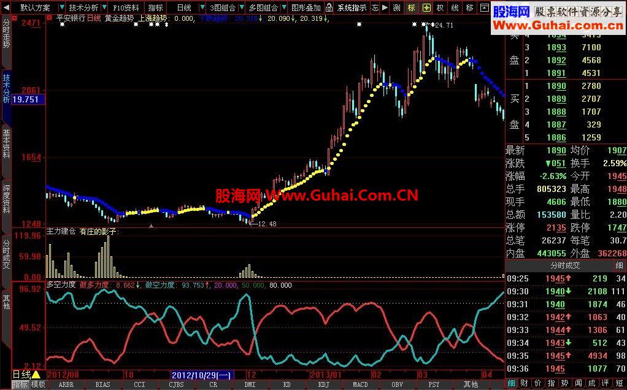Open 技术分析 in the top toolbar
Viewport: 627px width, 390px height.
pyautogui.click(x=83, y=7)
